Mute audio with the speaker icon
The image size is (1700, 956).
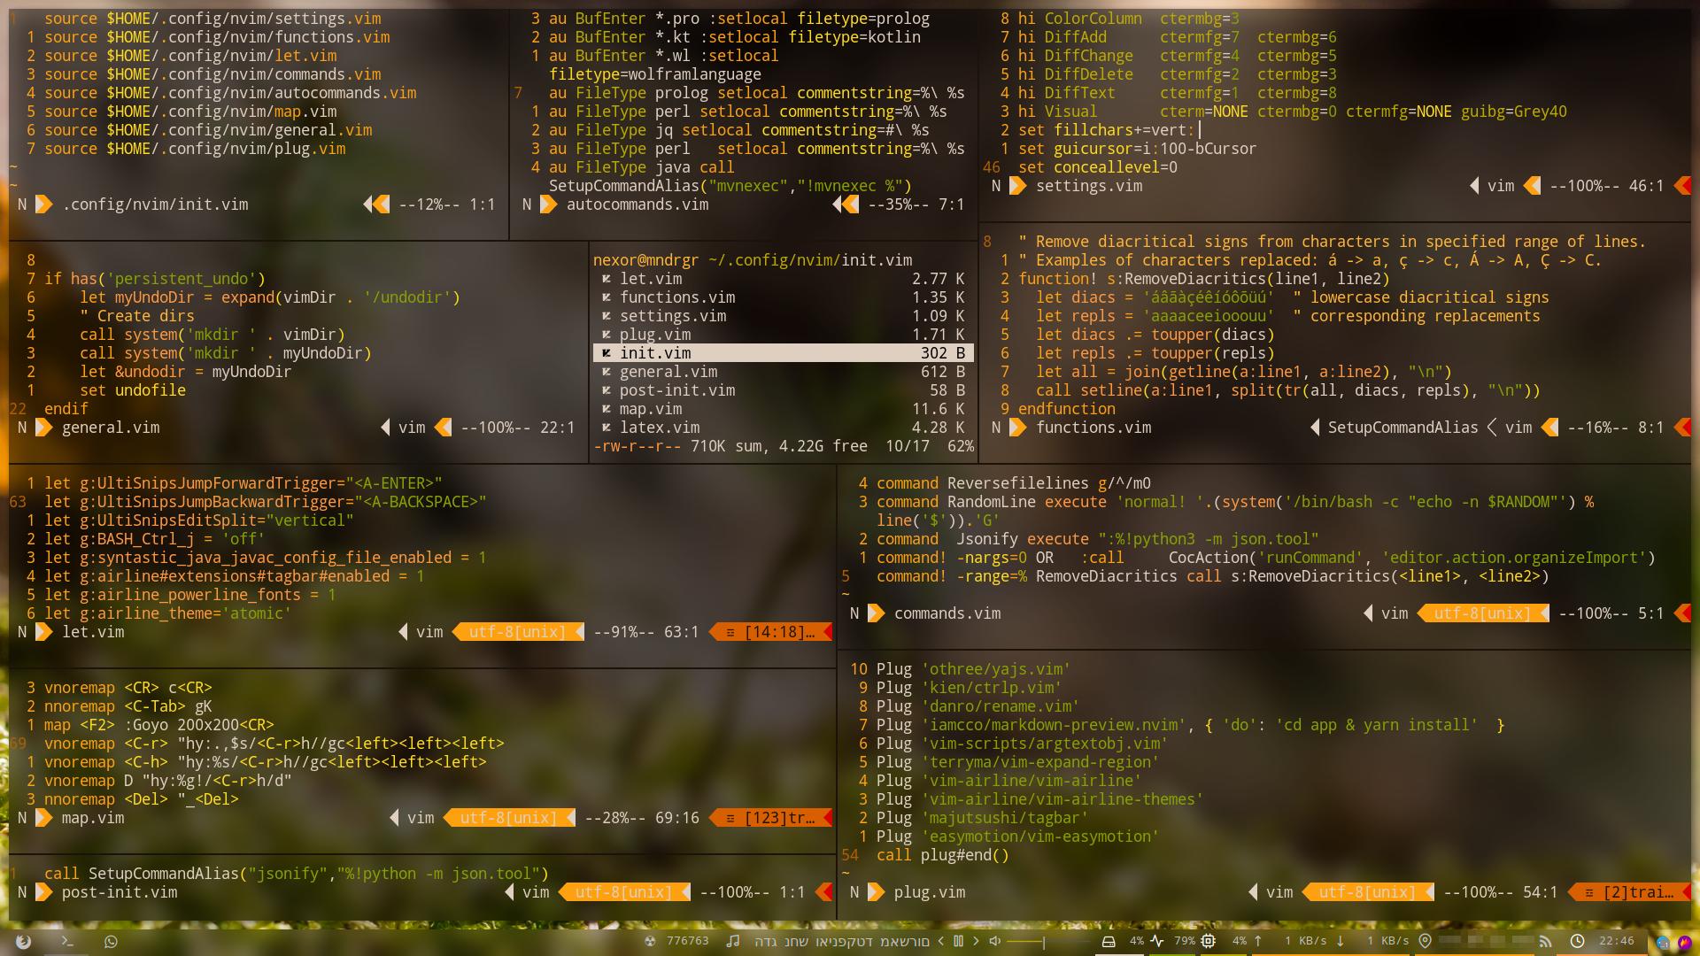(x=994, y=942)
